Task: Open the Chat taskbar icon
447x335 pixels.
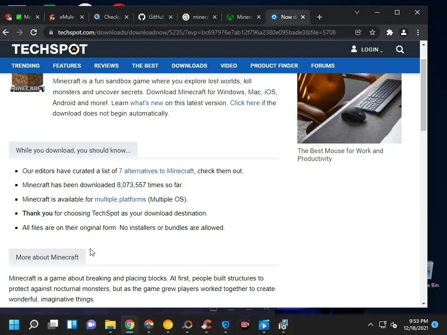Action: click(91, 325)
